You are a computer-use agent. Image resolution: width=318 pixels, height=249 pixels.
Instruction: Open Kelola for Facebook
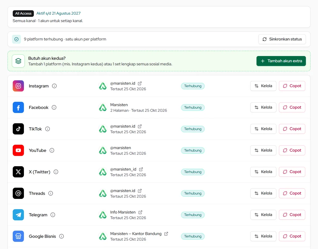pyautogui.click(x=263, y=107)
